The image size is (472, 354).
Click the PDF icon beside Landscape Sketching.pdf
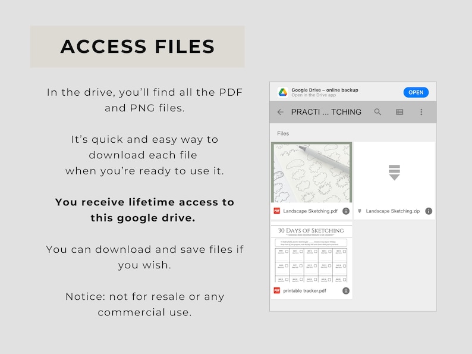(x=276, y=211)
